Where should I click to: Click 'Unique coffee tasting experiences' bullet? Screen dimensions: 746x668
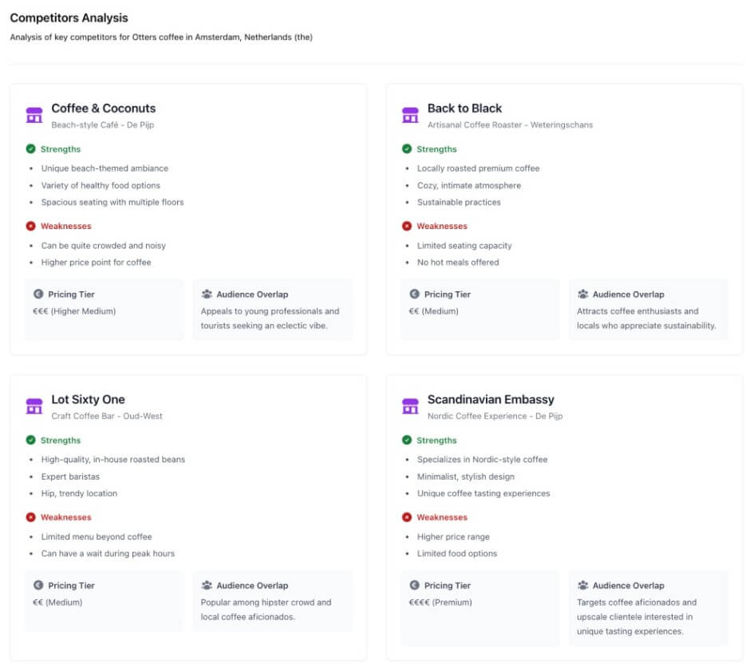pos(484,493)
